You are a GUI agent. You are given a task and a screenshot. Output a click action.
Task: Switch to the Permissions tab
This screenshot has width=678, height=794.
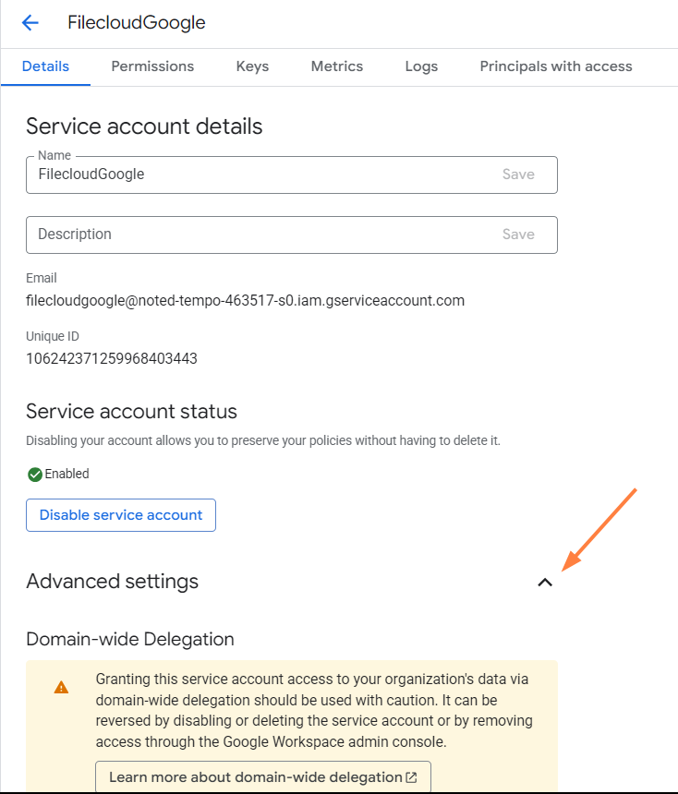[152, 66]
